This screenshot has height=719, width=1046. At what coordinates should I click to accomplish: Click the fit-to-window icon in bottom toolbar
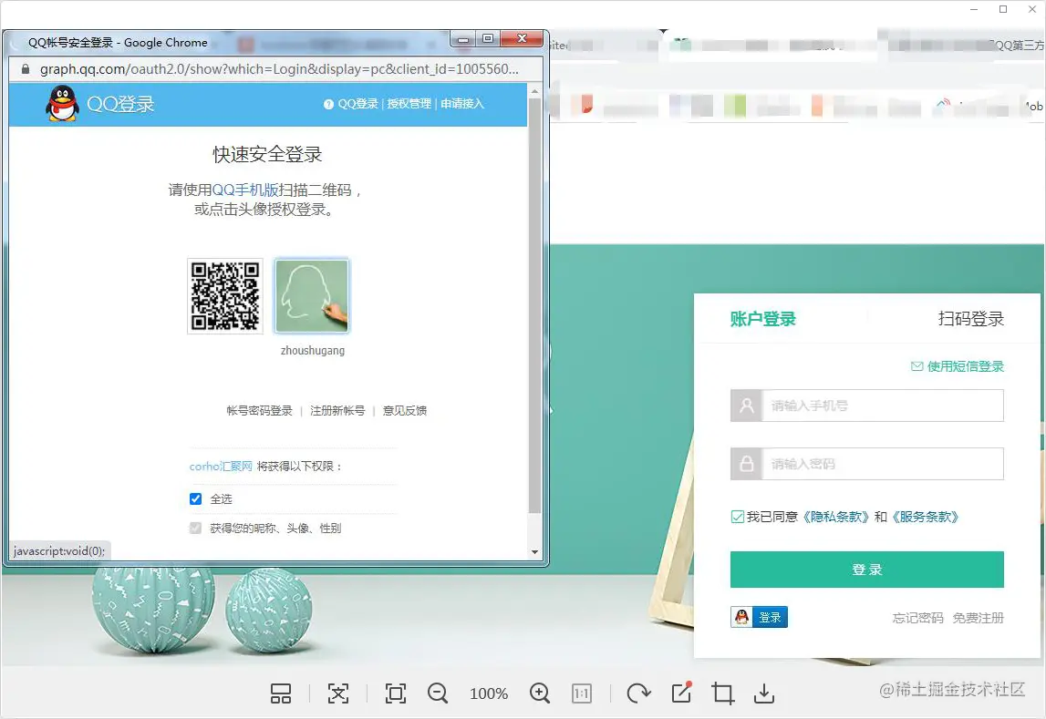coord(396,693)
